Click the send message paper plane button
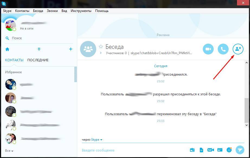Screen dimensions: 250x158 pos(240,150)
